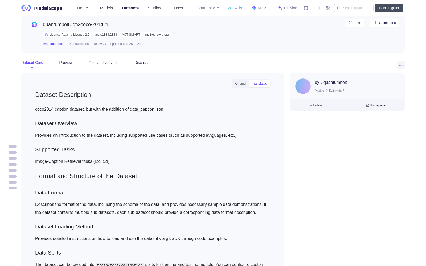Click the '21 downloads' text
The width and height of the screenshot is (426, 266).
click(x=79, y=44)
